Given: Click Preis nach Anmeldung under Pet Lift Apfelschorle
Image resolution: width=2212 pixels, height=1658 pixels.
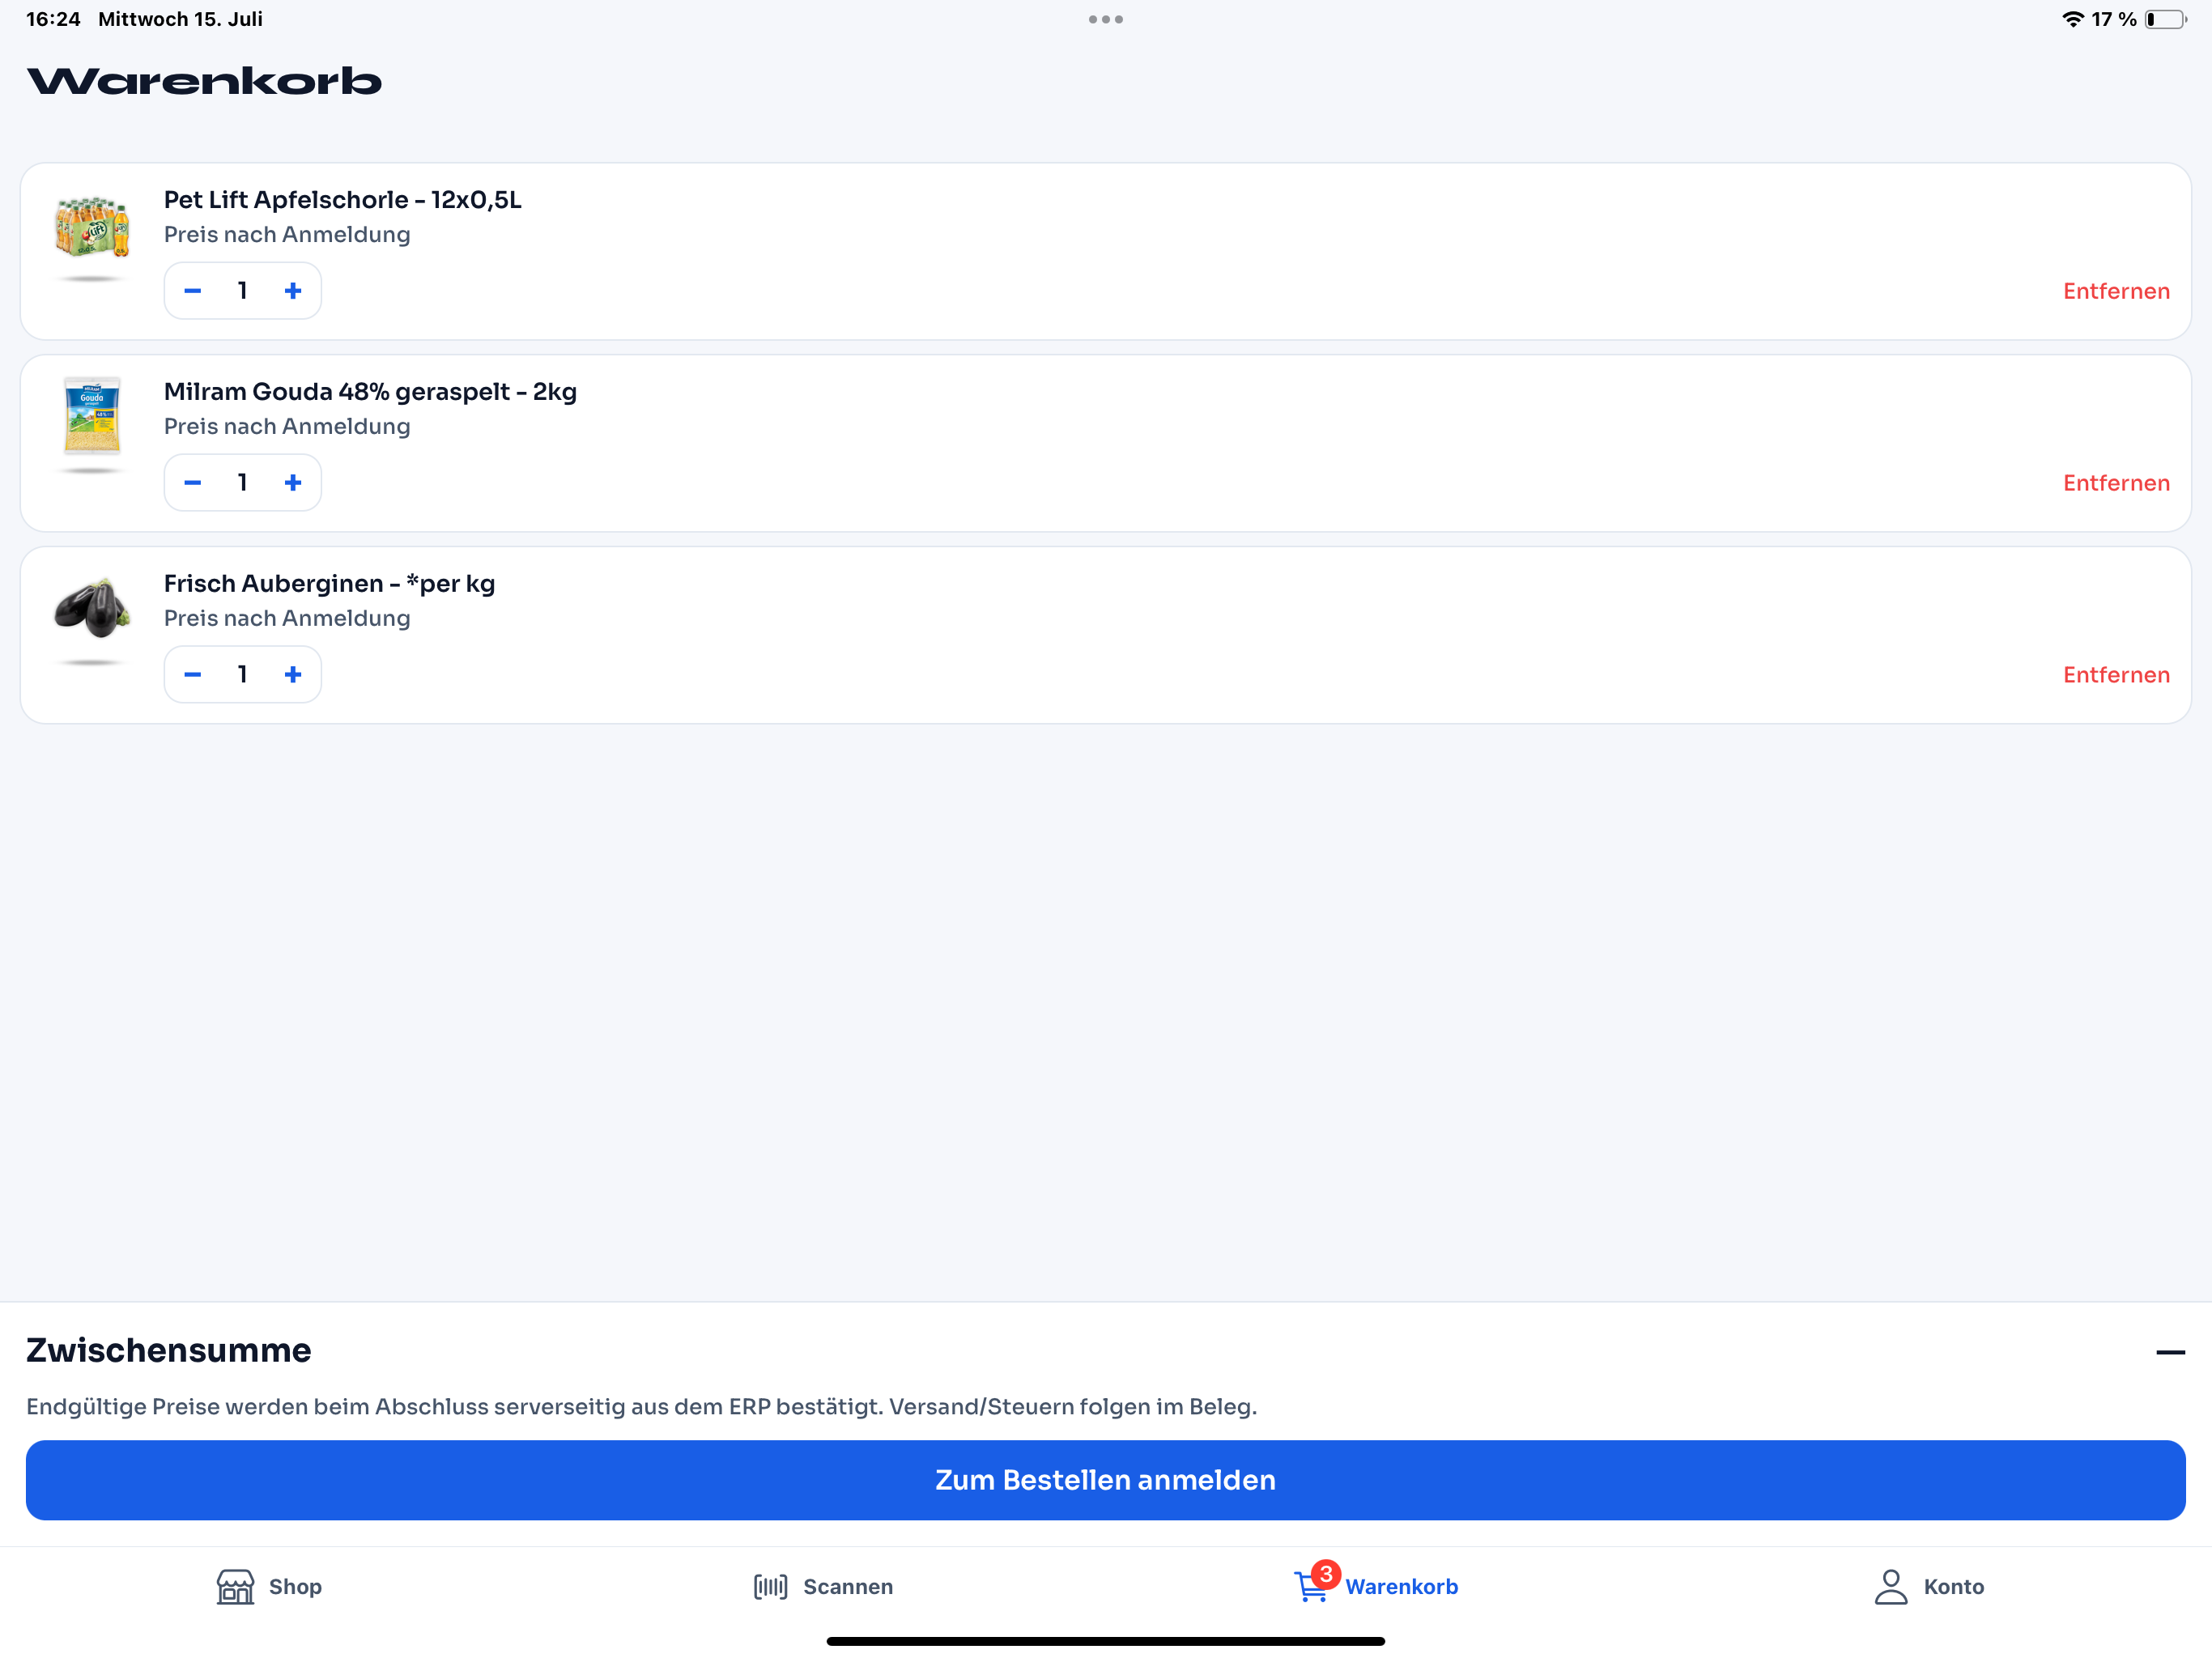Looking at the screenshot, I should [287, 235].
